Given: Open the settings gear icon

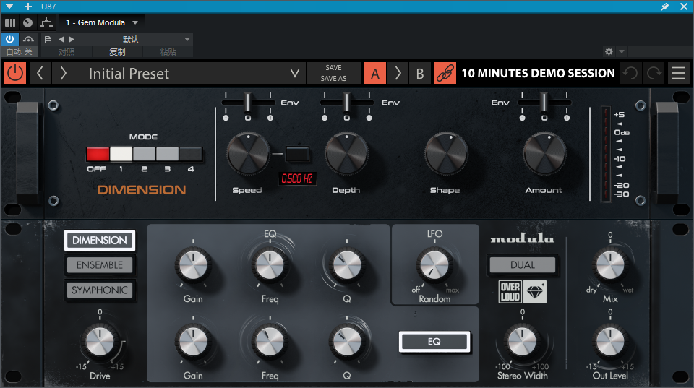Looking at the screenshot, I should coord(609,52).
